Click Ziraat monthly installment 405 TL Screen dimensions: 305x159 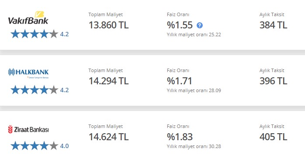pos(273,137)
